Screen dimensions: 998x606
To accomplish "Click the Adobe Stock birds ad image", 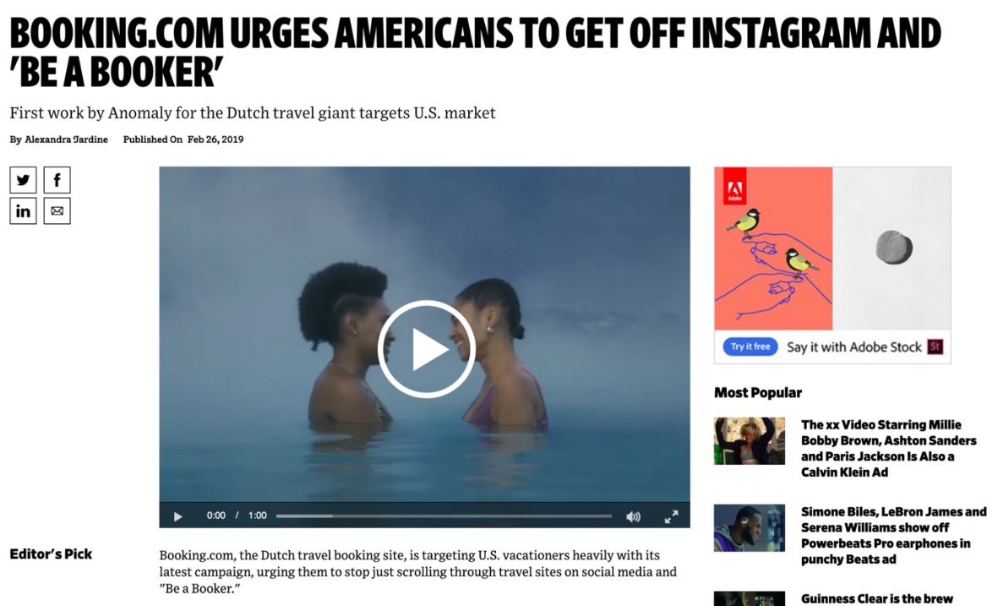I will 832,248.
